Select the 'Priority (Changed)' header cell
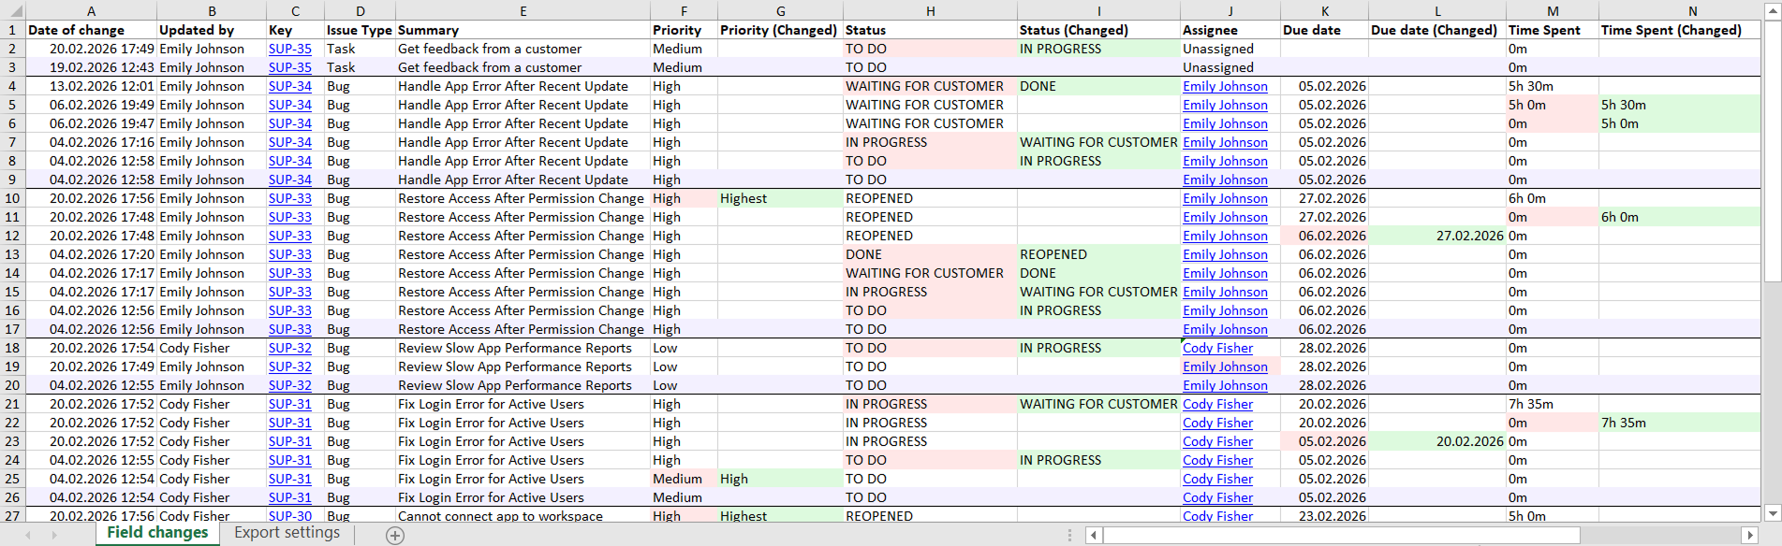 pyautogui.click(x=780, y=30)
